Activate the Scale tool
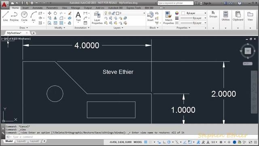The height and width of the screenshot is (146, 259). [x=55, y=23]
